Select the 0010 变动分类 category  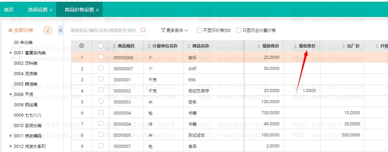28,126
